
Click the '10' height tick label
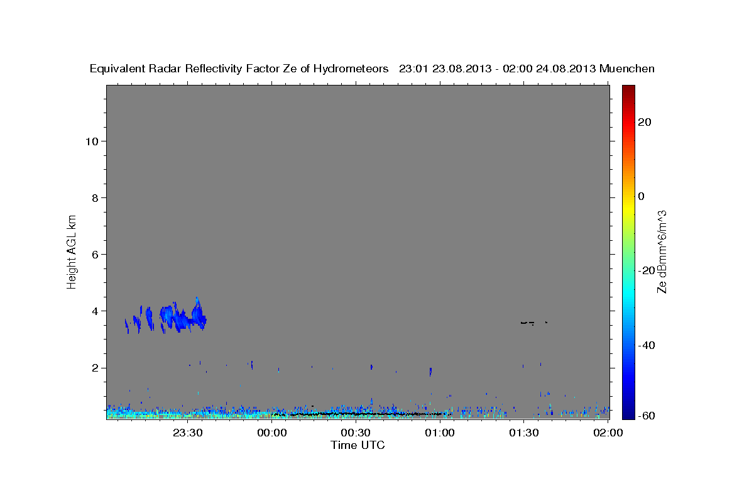click(92, 141)
